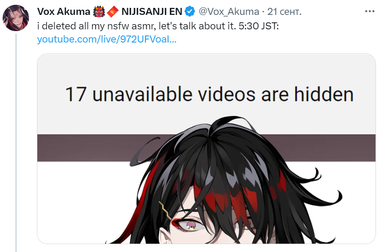Open the three-dot more options menu
The width and height of the screenshot is (383, 252).
pos(369,11)
